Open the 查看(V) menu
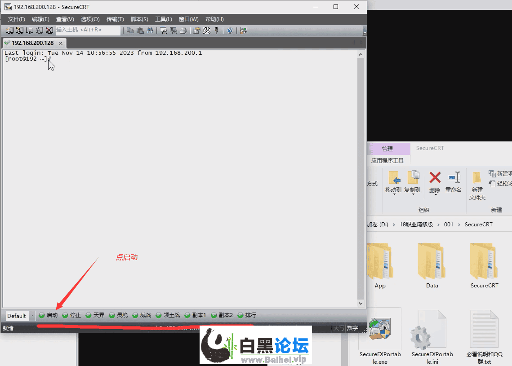 click(65, 19)
